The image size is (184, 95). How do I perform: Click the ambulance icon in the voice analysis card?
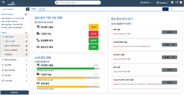[38, 33]
